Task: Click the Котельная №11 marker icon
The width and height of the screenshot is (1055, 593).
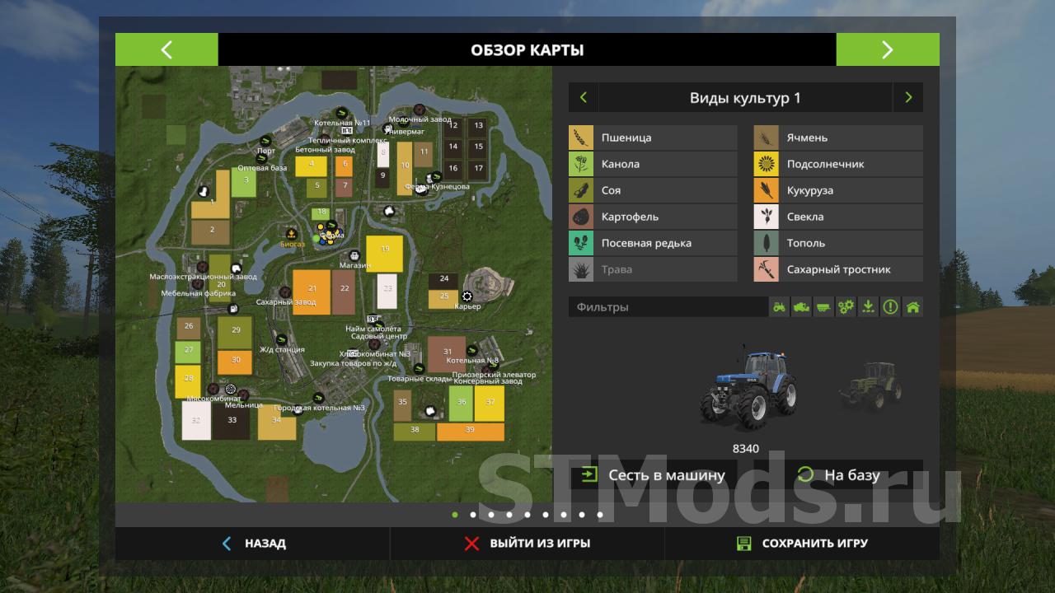Action: click(342, 114)
